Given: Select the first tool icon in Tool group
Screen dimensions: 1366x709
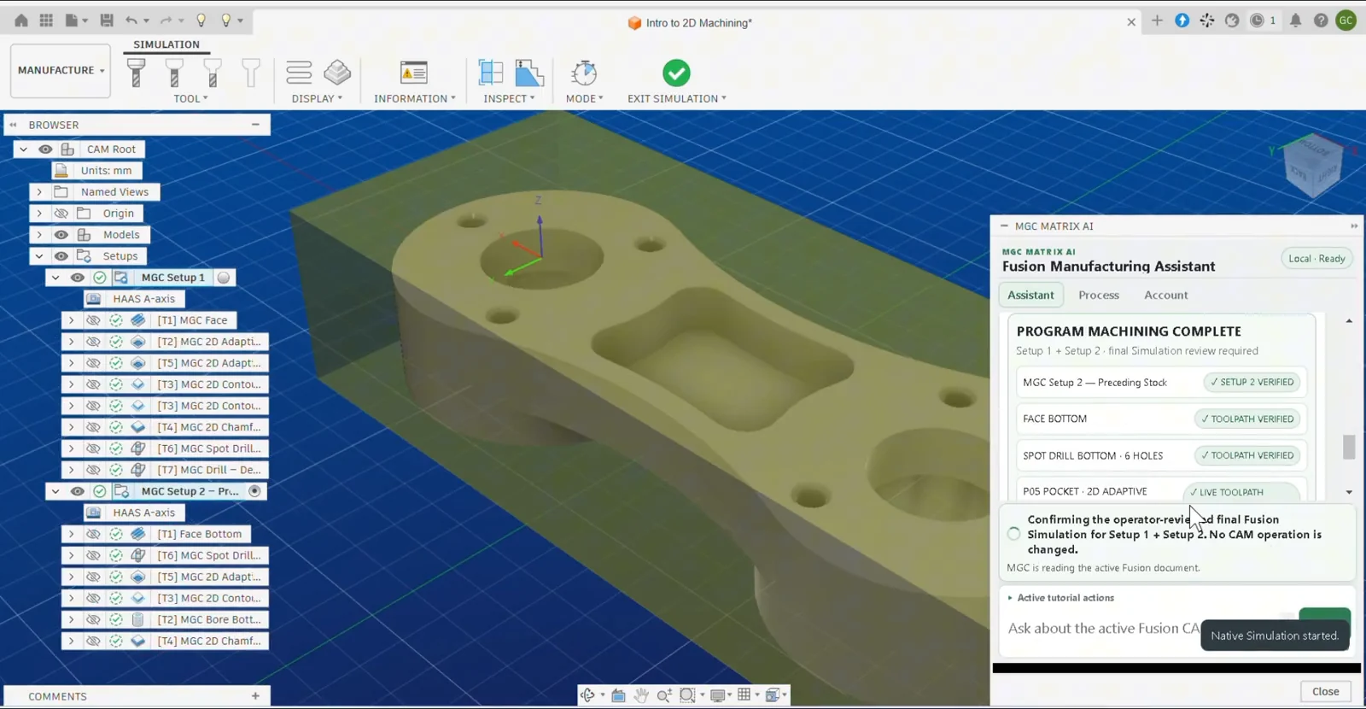Looking at the screenshot, I should coord(136,73).
